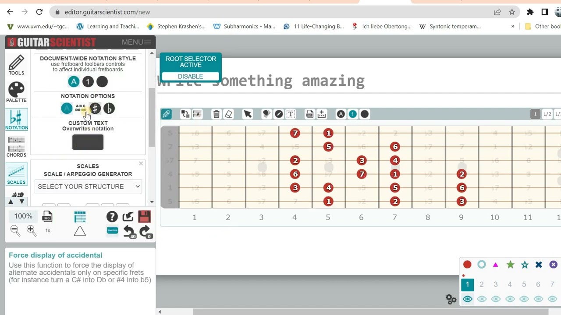Viewport: 561px width, 315px height.
Task: Open the Select Your Structure dropdown
Action: pos(88,186)
